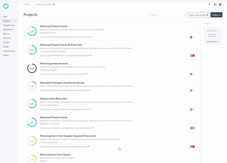Screen dimensions: 227x163
Task: Click the app logo icon in the sidebar
Action: click(6, 6)
